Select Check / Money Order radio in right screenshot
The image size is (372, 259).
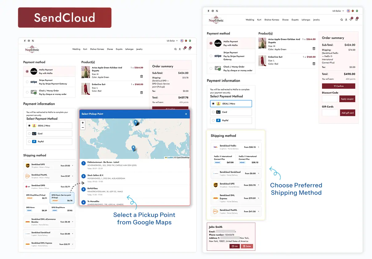[x=211, y=68]
